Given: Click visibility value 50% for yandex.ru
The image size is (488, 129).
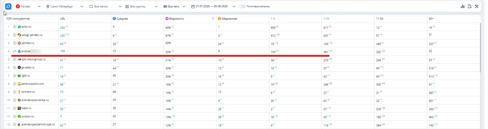Looking at the screenshot, I should pyautogui.click(x=168, y=43).
